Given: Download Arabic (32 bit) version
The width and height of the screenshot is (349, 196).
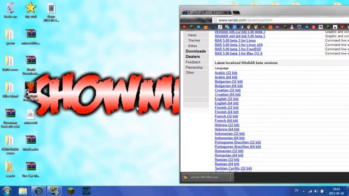Looking at the screenshot, I should click(x=226, y=73).
